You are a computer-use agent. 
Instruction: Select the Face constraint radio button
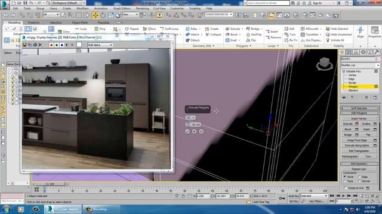345,181
